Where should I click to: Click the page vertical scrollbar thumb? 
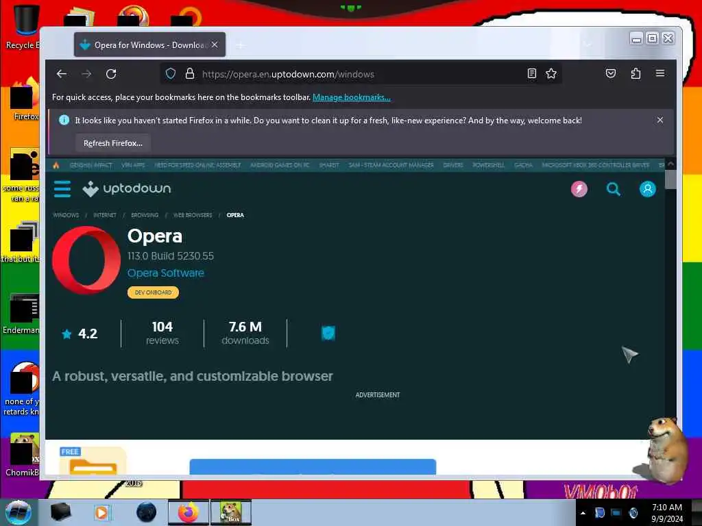(670, 179)
